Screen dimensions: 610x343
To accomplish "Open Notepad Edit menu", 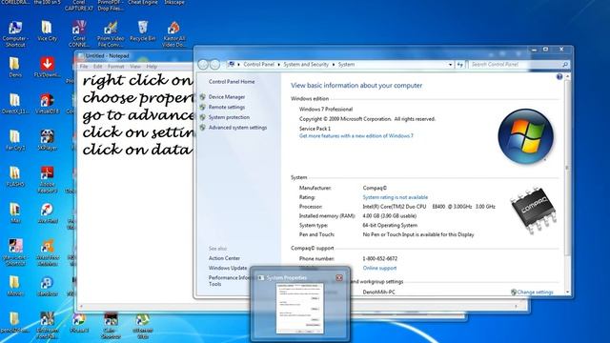I will pyautogui.click(x=97, y=67).
